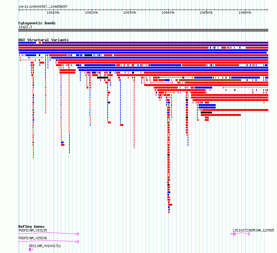Image resolution: width=277 pixels, height=253 pixels.
Task: Click the 104200k ruler tick label
Action: [92, 12]
